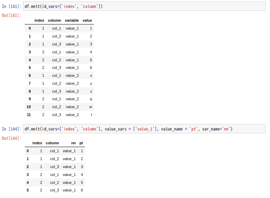270x198 pixels.
Task: Click 'col_2' cell in first table row 4
Action: [x=56, y=60]
